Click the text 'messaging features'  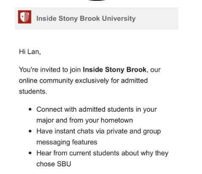67,142
